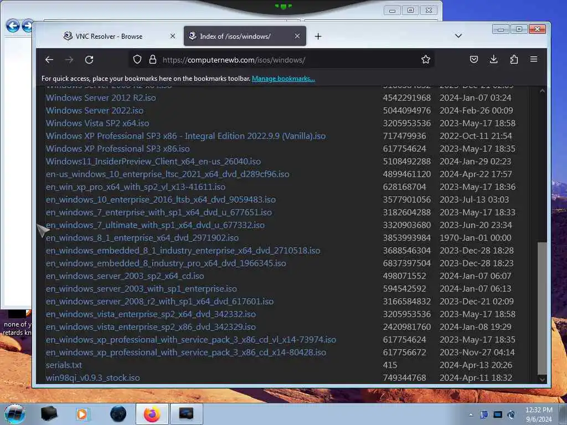Download Windows 10 enterprise ltsc 2021 iso
Image resolution: width=567 pixels, height=425 pixels.
168,174
